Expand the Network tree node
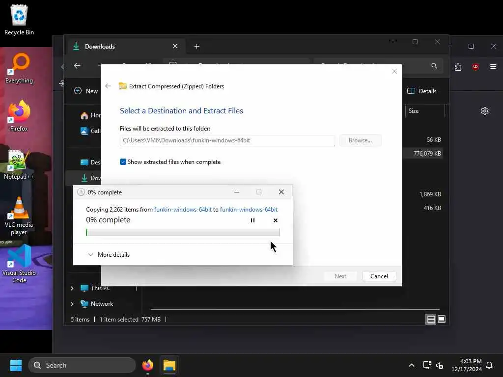The width and height of the screenshot is (503, 377). [72, 303]
